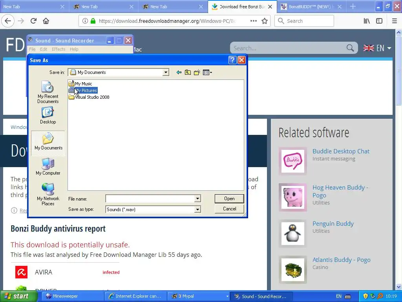Screen dimensions: 402x302
Task: Select the My Music folder
Action: 80,84
